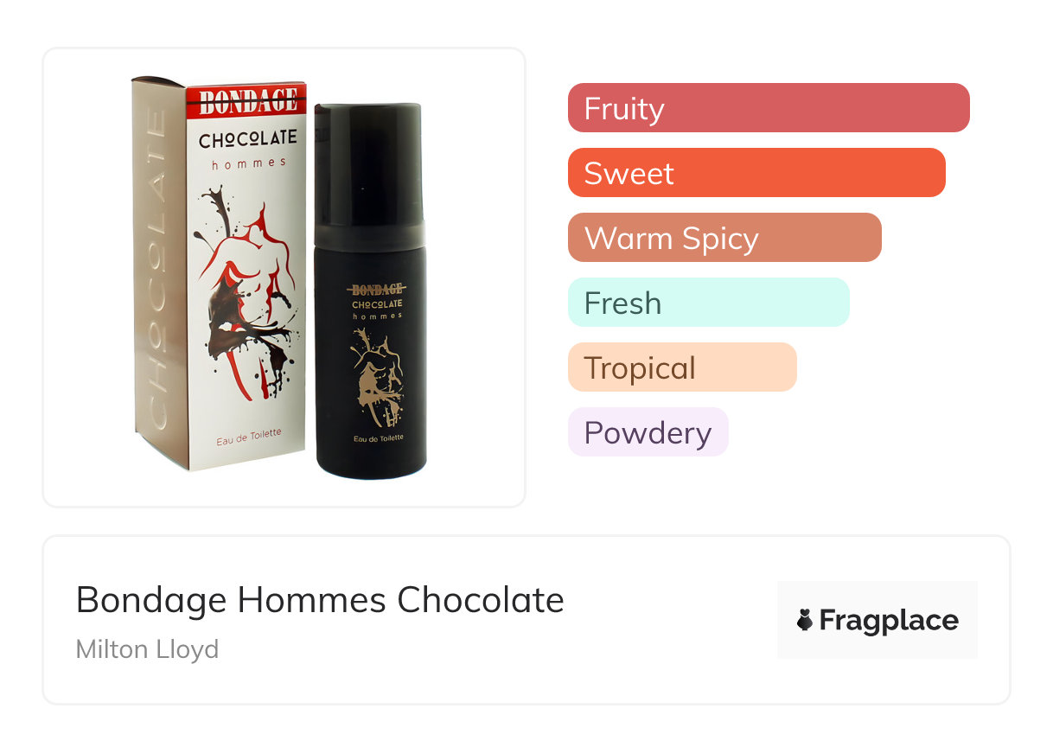This screenshot has height=747, width=1053.
Task: Click the gold BONDAGE logo on bottle
Action: tap(376, 290)
